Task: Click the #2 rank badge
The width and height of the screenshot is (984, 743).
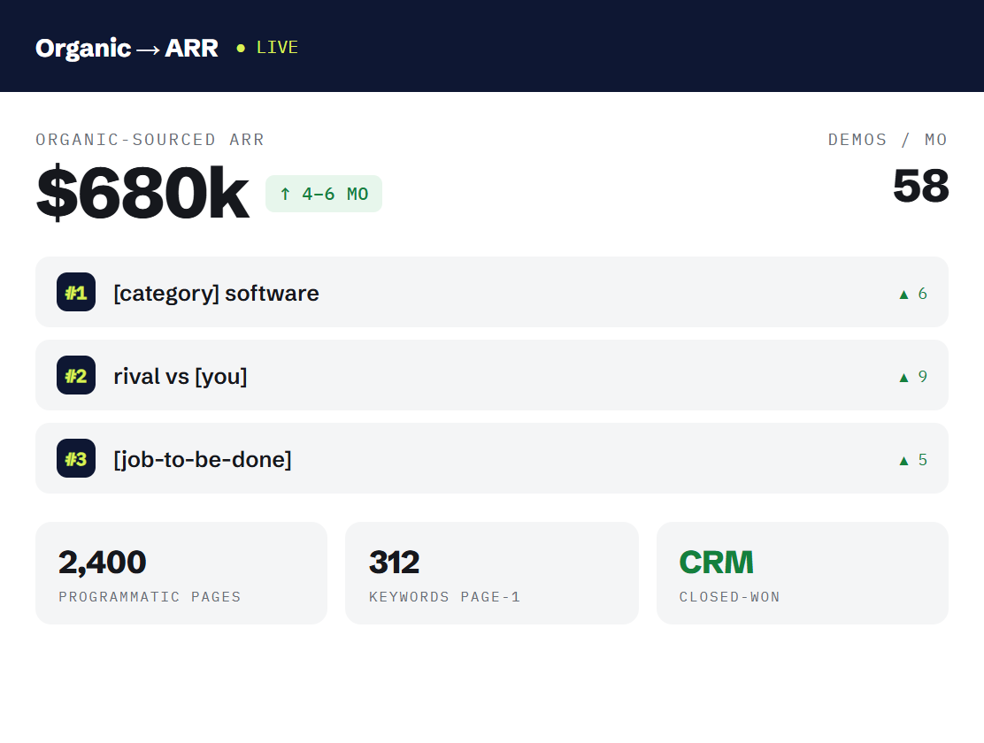Action: pyautogui.click(x=76, y=375)
